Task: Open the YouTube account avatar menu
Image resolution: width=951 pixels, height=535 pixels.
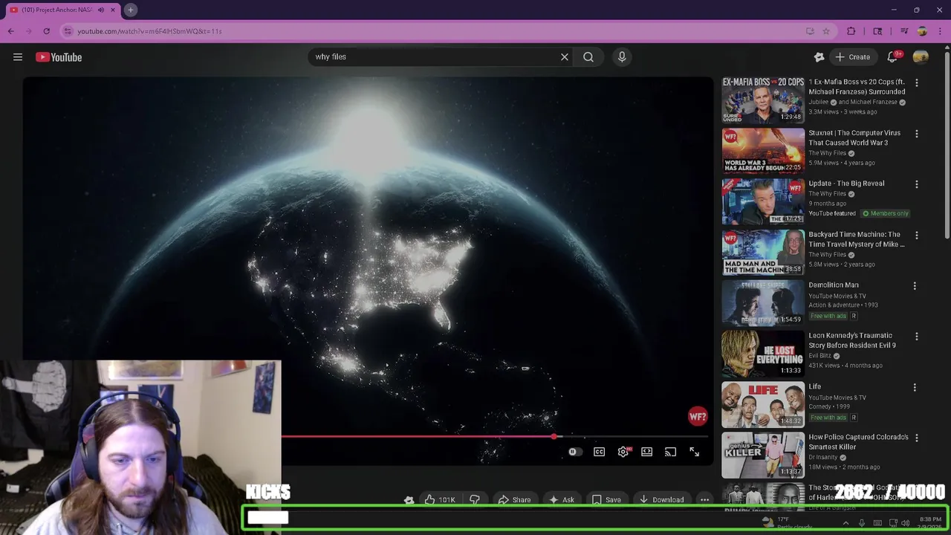Action: (x=921, y=57)
